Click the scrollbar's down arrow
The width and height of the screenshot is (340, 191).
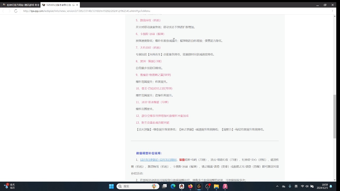pos(335,180)
